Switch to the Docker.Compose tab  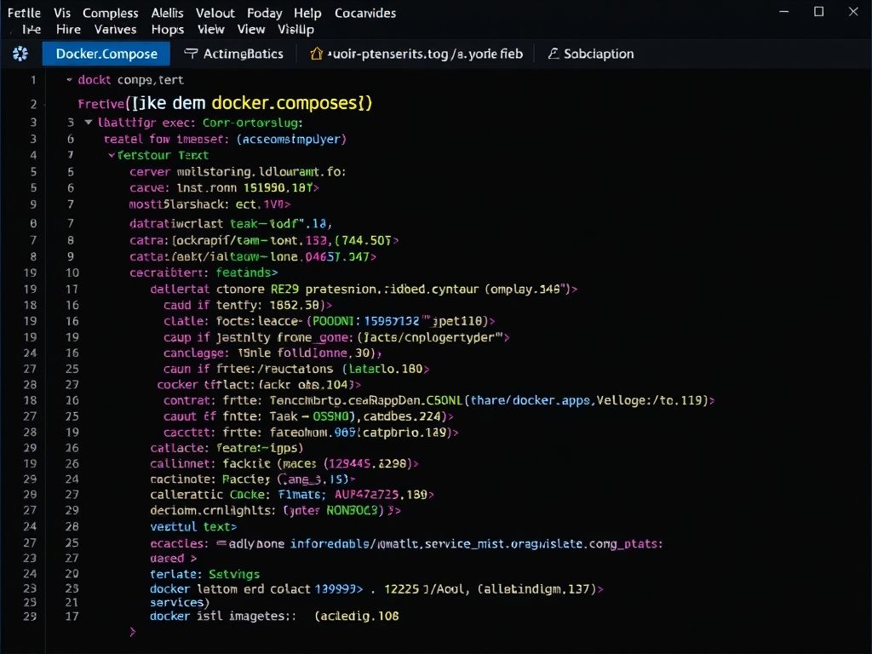coord(106,53)
